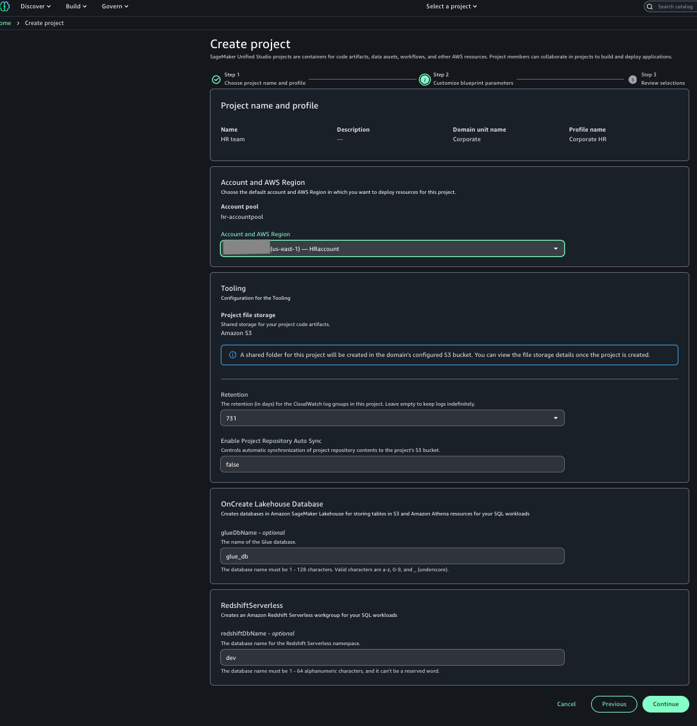The image size is (697, 726).
Task: Click the 'Corporate HR' profile name value
Action: tap(587, 139)
